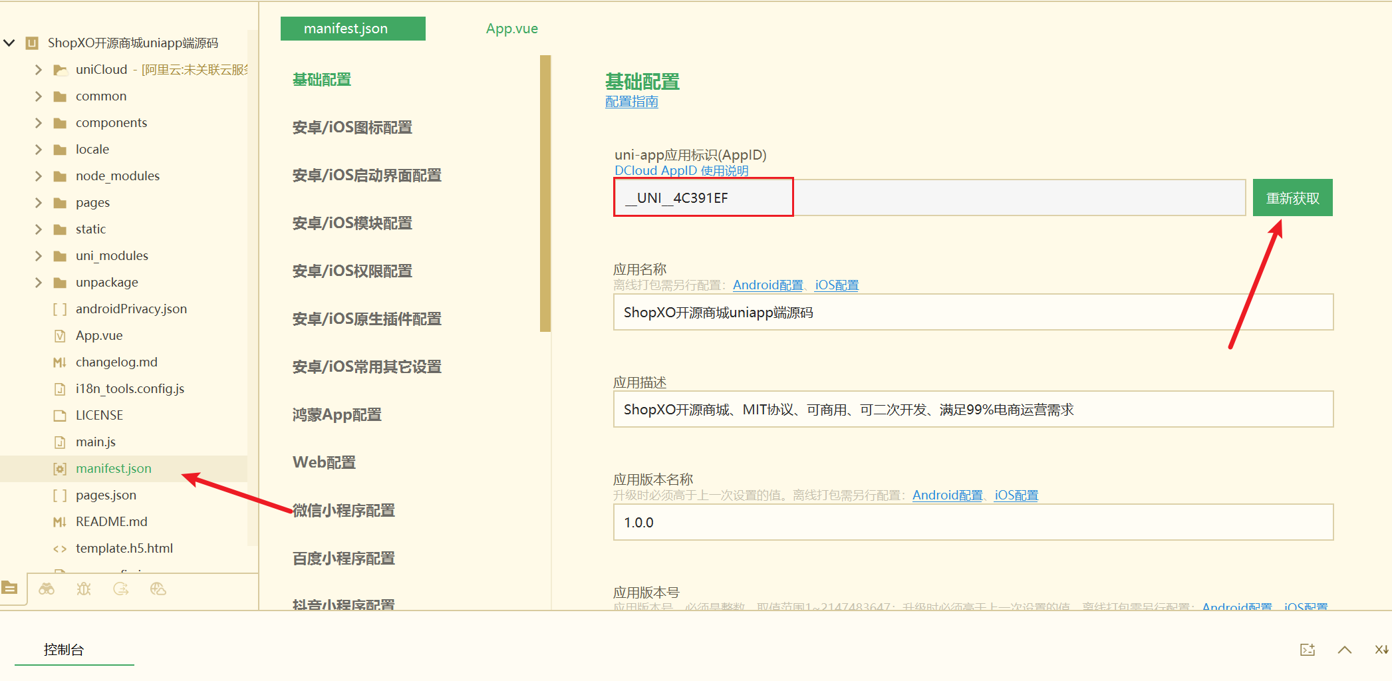Select 安卓/iOS图标配置 section
Image resolution: width=1392 pixels, height=681 pixels.
(x=352, y=128)
